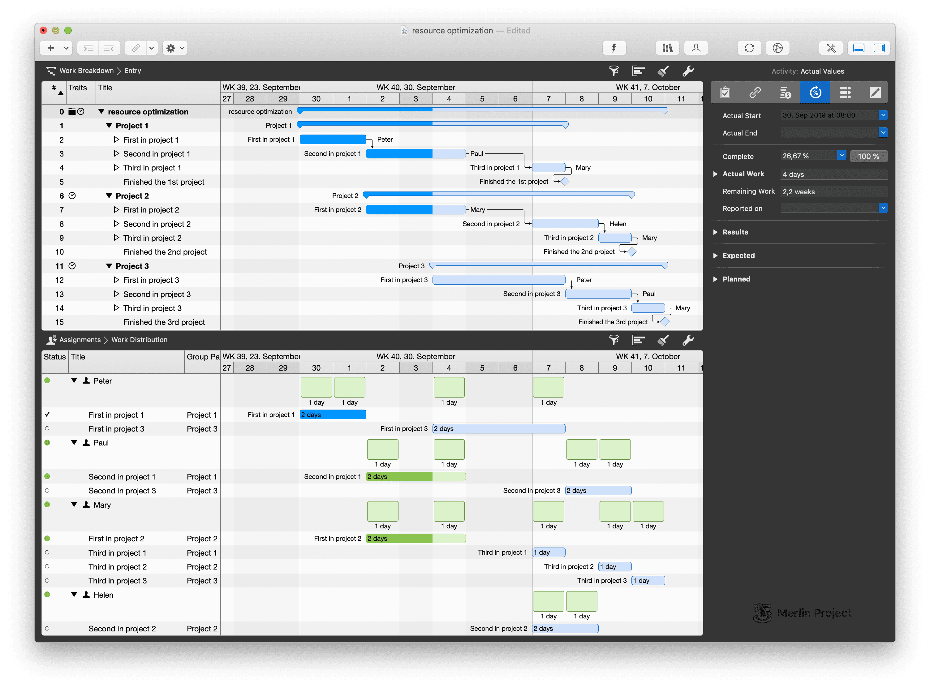Open the Actual Start date dropdown
Screen dimensions: 930x688
tap(883, 115)
